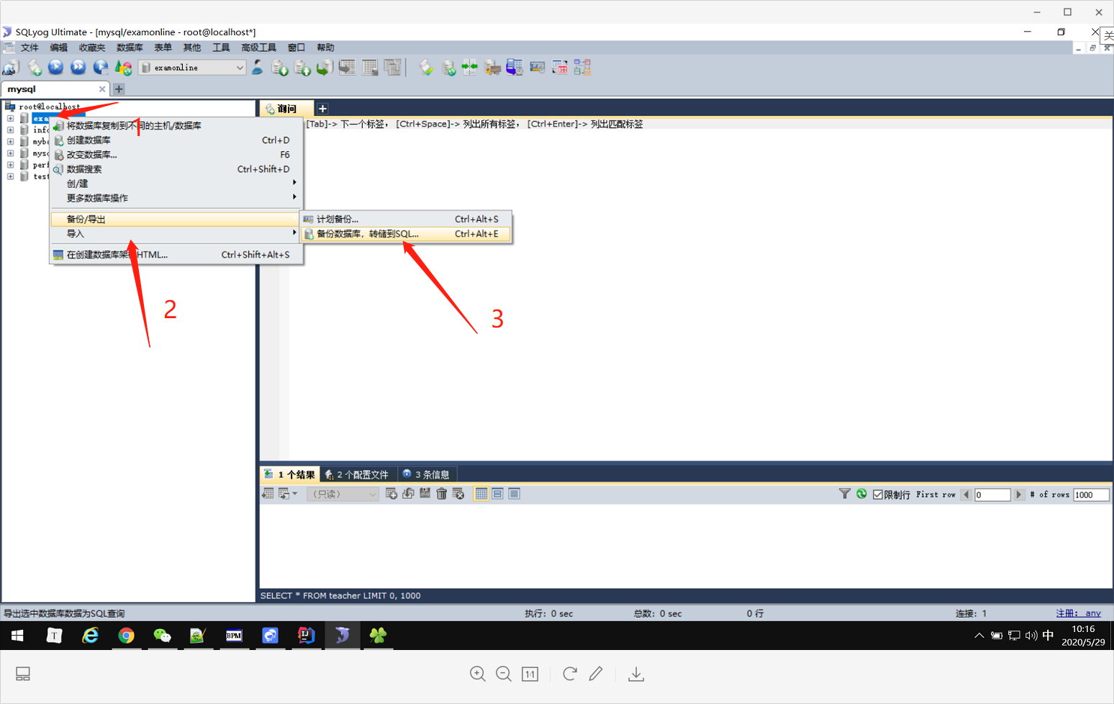Screen dimensions: 1114x704
Task: Click the execute query play icon
Action: [56, 68]
